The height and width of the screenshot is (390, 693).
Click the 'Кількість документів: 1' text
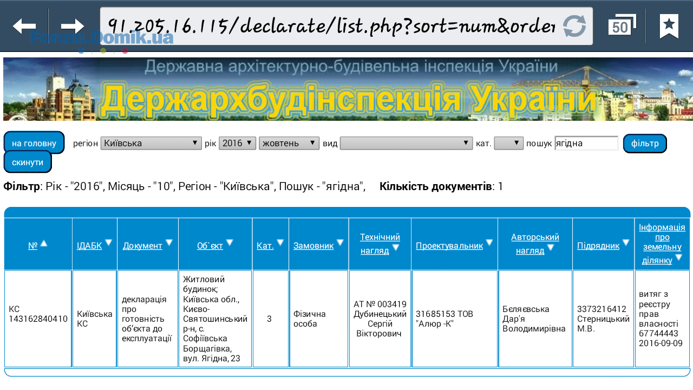point(441,187)
